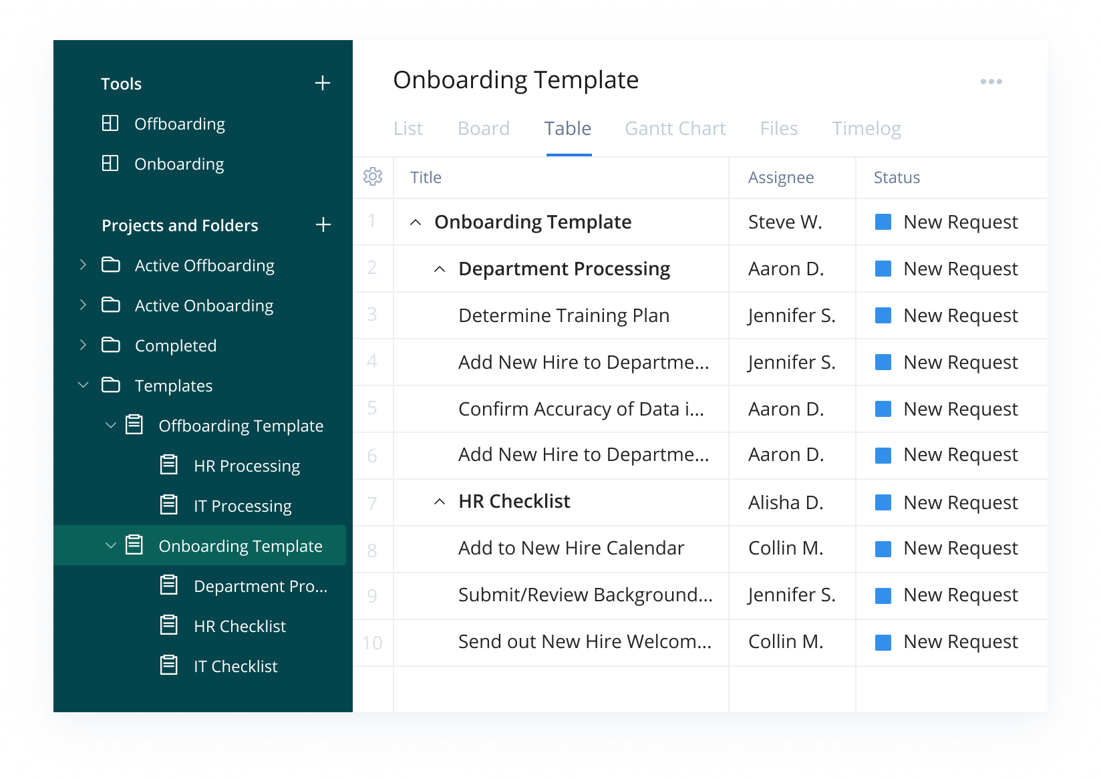Click the Status column header
1101x779 pixels.
pyautogui.click(x=897, y=178)
